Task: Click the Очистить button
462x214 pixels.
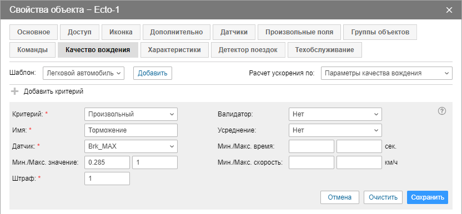Action: 383,197
